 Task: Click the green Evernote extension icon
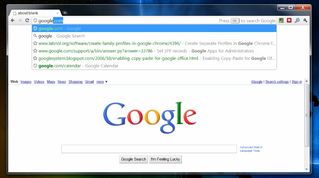pos(281,20)
